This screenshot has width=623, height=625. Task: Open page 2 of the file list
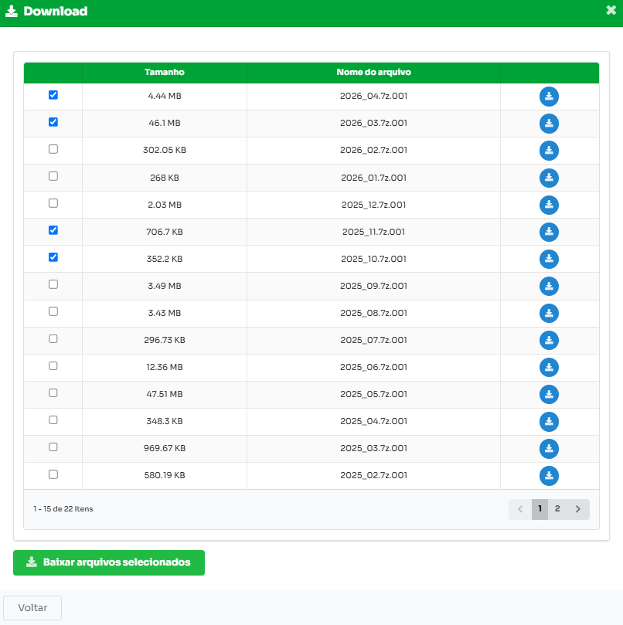[557, 509]
